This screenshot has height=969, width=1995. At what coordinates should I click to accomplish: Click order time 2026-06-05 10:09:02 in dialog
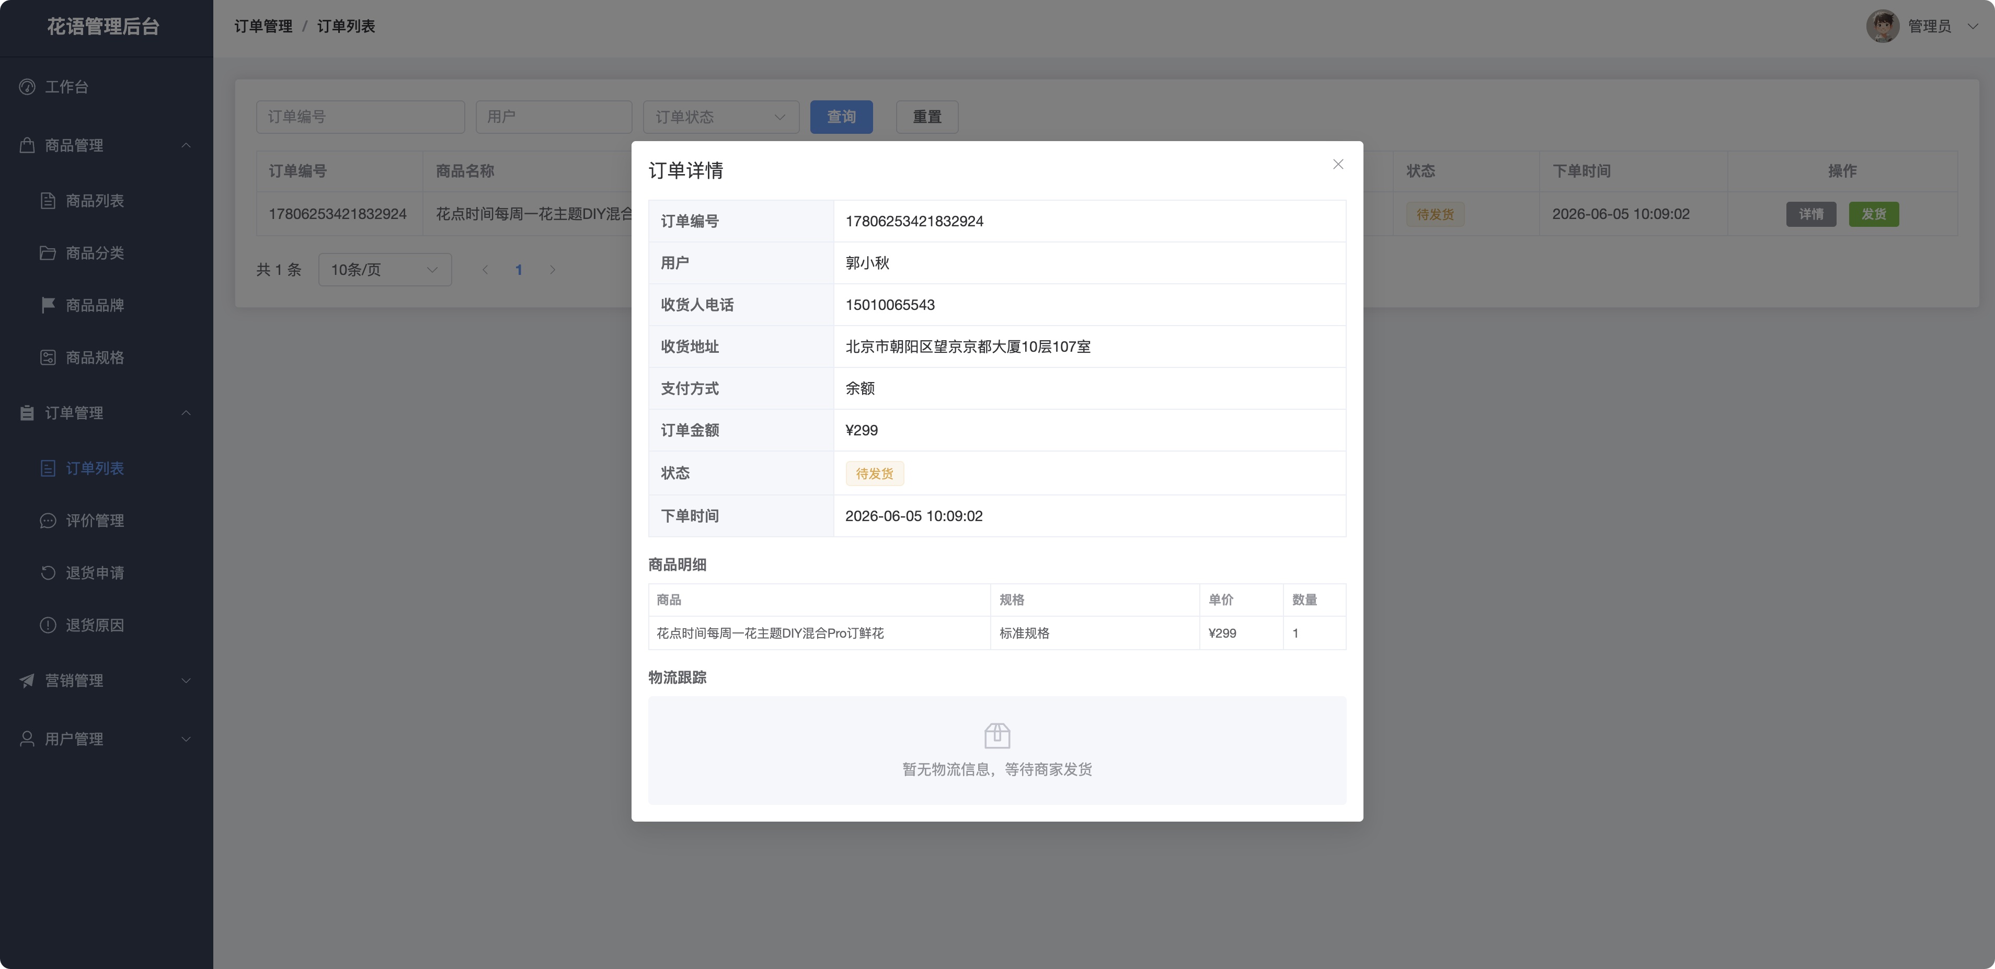(x=914, y=516)
